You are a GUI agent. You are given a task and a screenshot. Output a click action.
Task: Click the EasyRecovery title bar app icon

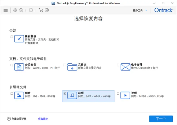tap(53, 3)
